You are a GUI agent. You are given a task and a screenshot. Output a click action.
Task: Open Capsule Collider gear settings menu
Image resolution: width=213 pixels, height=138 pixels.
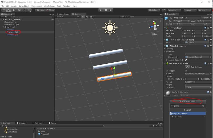pos(211,63)
